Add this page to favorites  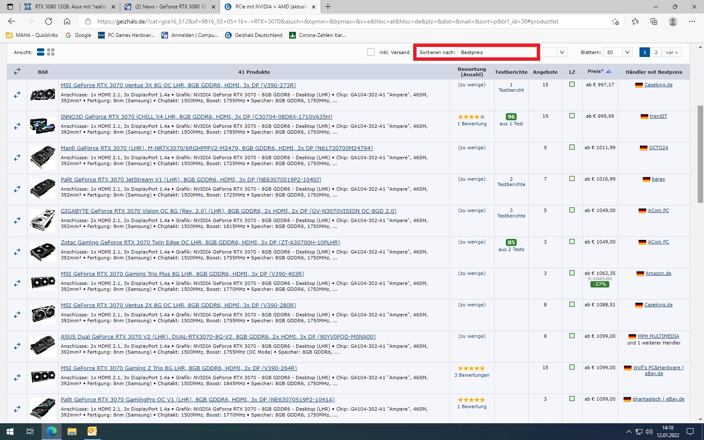point(615,21)
